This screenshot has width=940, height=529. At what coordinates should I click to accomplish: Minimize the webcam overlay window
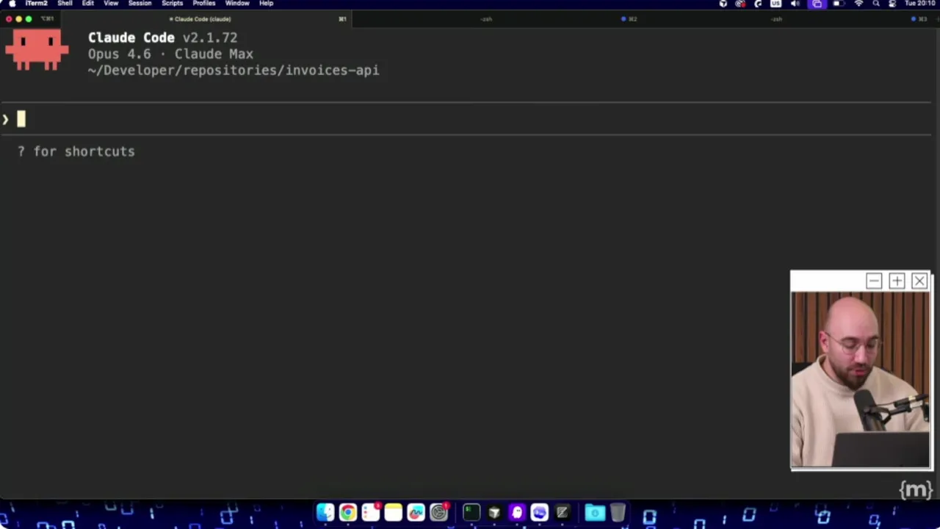(873, 281)
